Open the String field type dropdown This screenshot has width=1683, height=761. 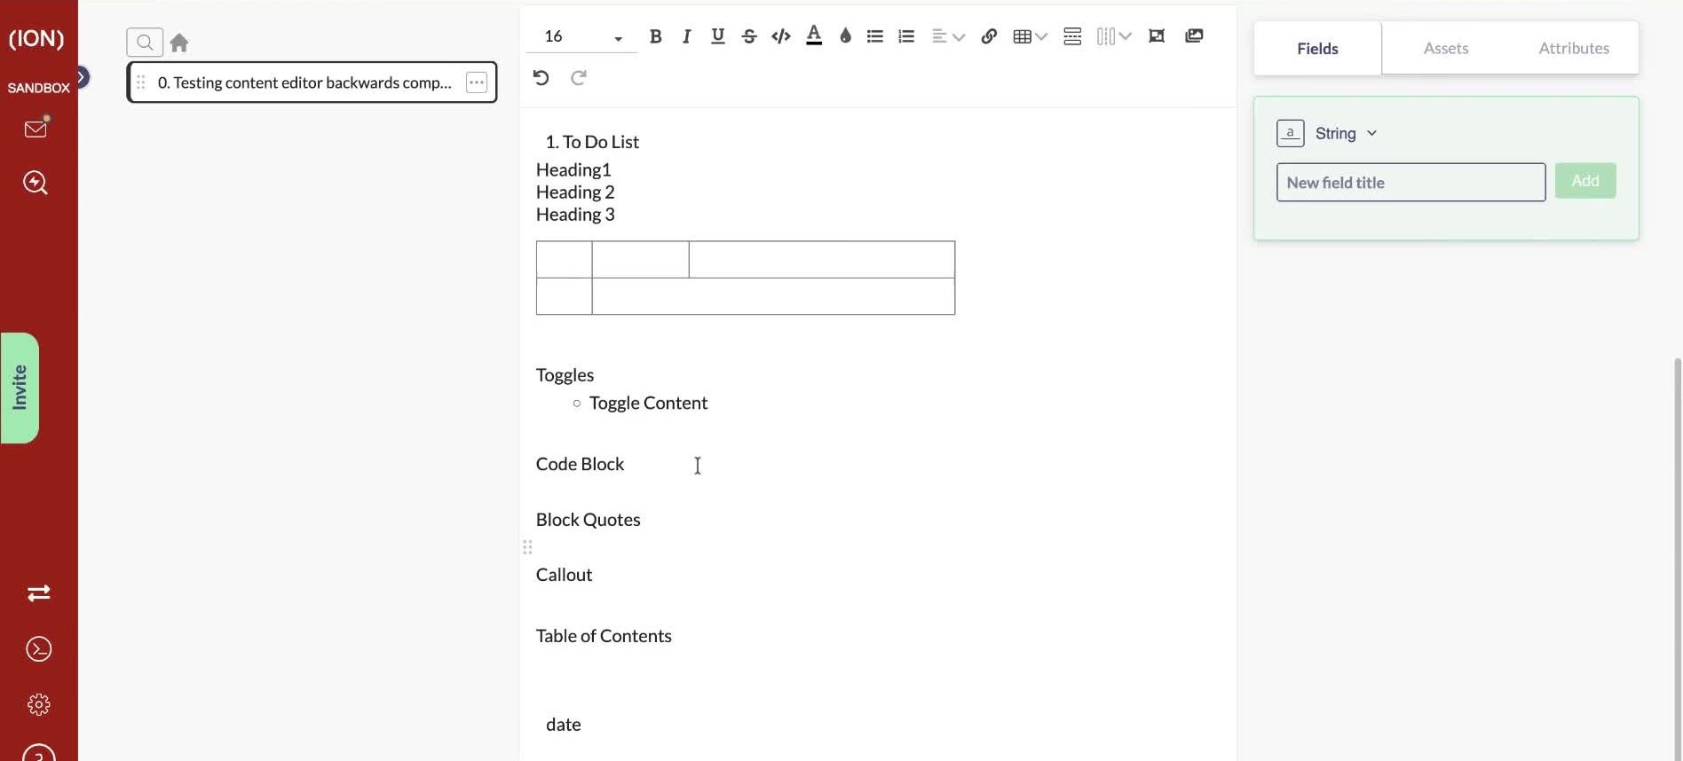point(1328,133)
